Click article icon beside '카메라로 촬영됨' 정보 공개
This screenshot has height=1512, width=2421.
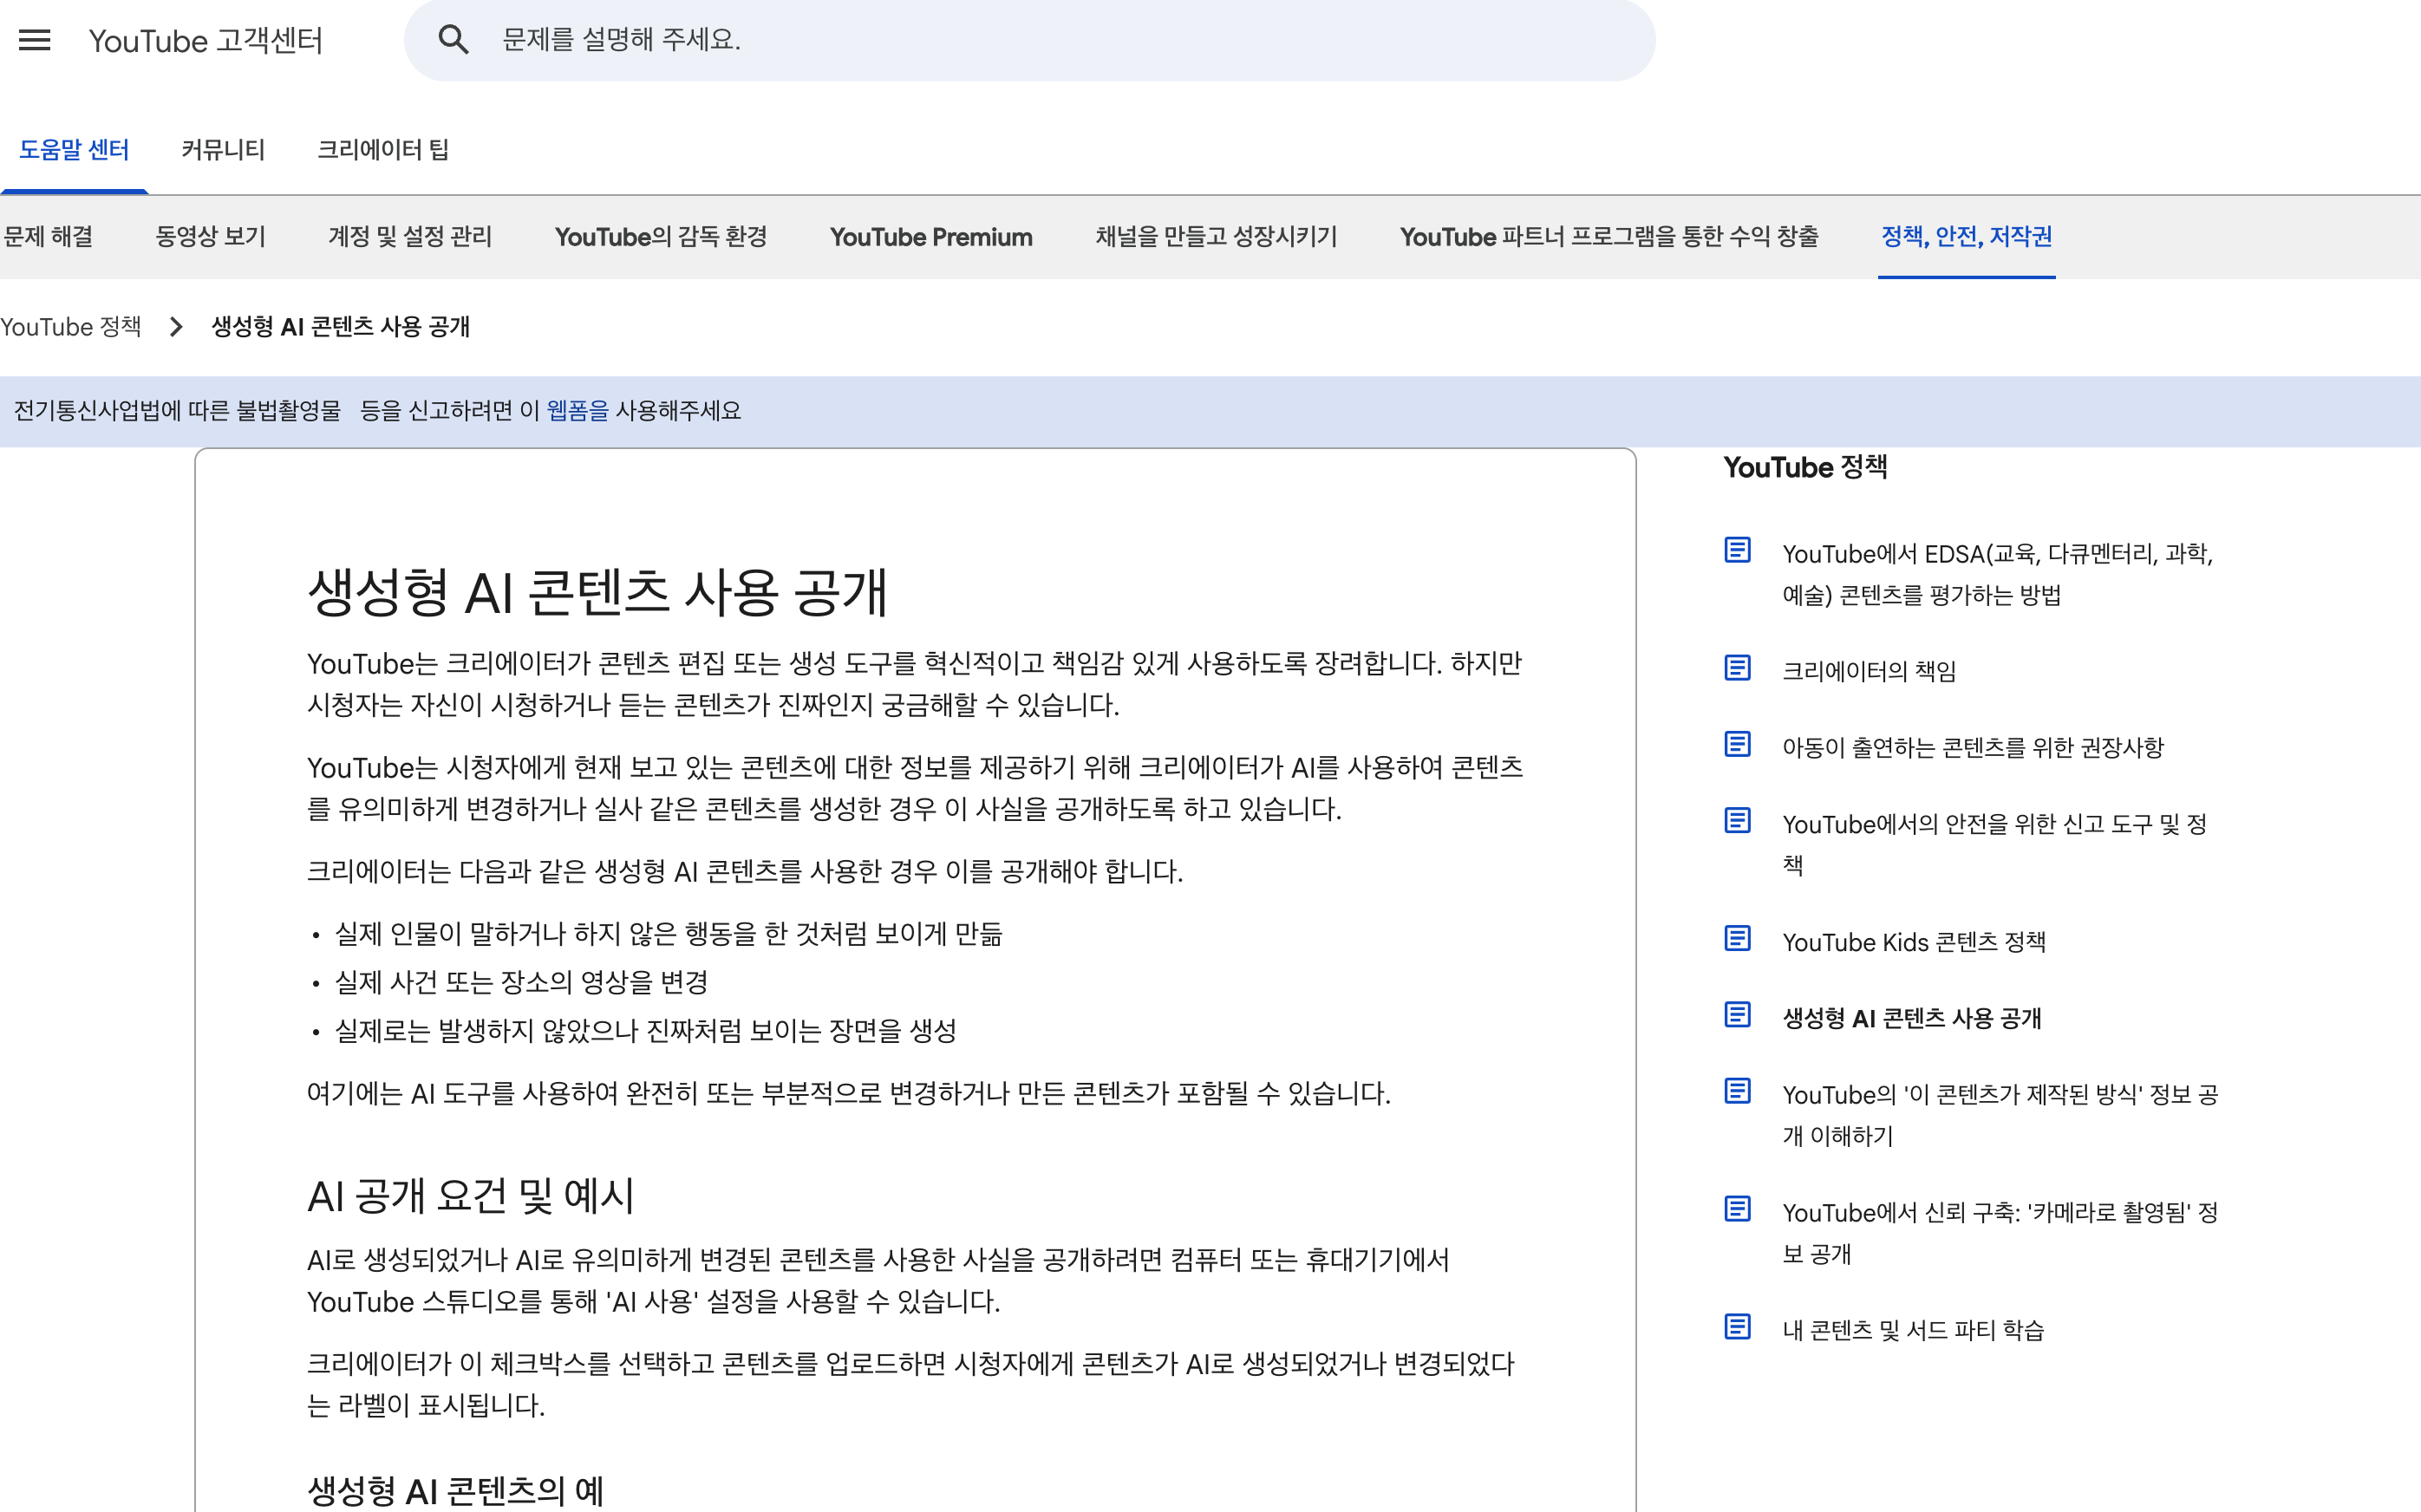pos(1737,1209)
